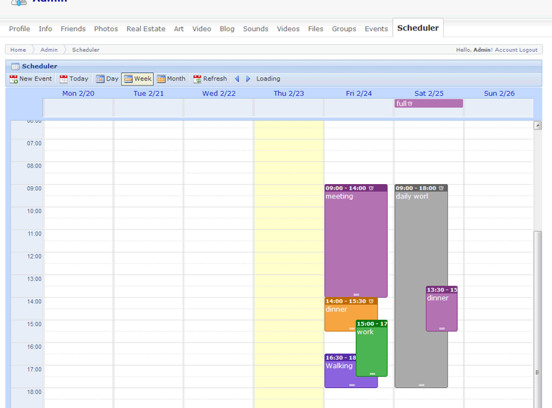Open the Profile tab
The width and height of the screenshot is (552, 408).
coord(19,29)
